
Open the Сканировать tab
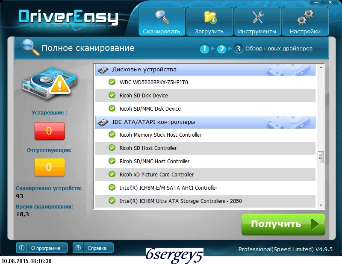pos(162,21)
